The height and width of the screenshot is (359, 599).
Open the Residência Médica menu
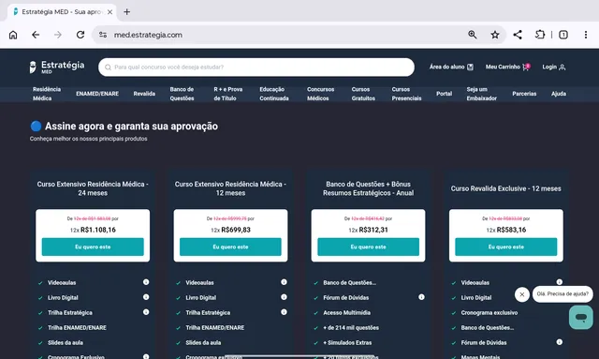tap(47, 94)
